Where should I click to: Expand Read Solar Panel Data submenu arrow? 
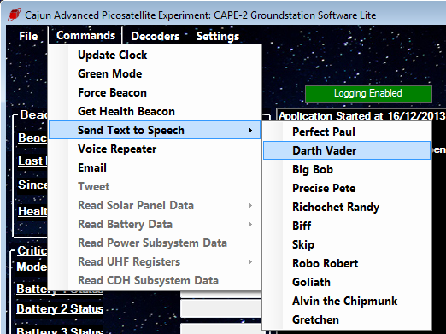click(250, 206)
